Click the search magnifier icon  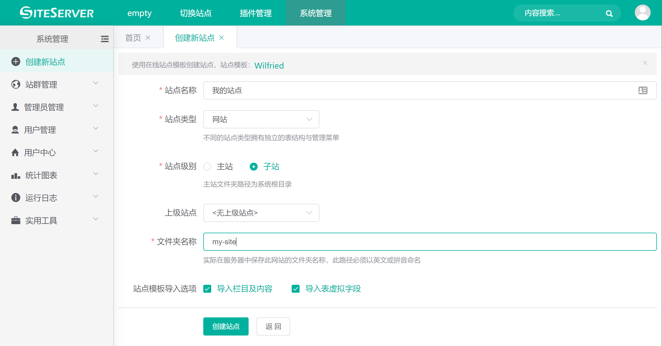609,13
